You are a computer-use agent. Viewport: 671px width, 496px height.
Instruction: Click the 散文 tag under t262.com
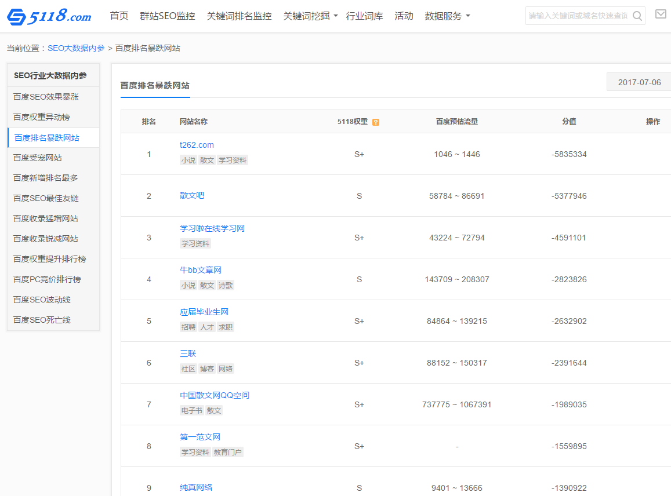pos(207,161)
